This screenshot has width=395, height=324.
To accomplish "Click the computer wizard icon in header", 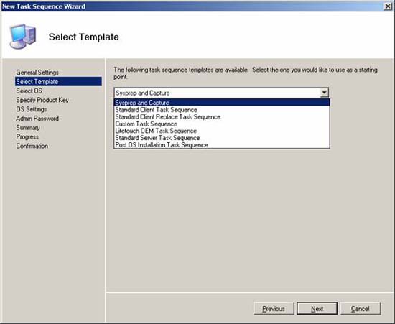I will click(23, 37).
